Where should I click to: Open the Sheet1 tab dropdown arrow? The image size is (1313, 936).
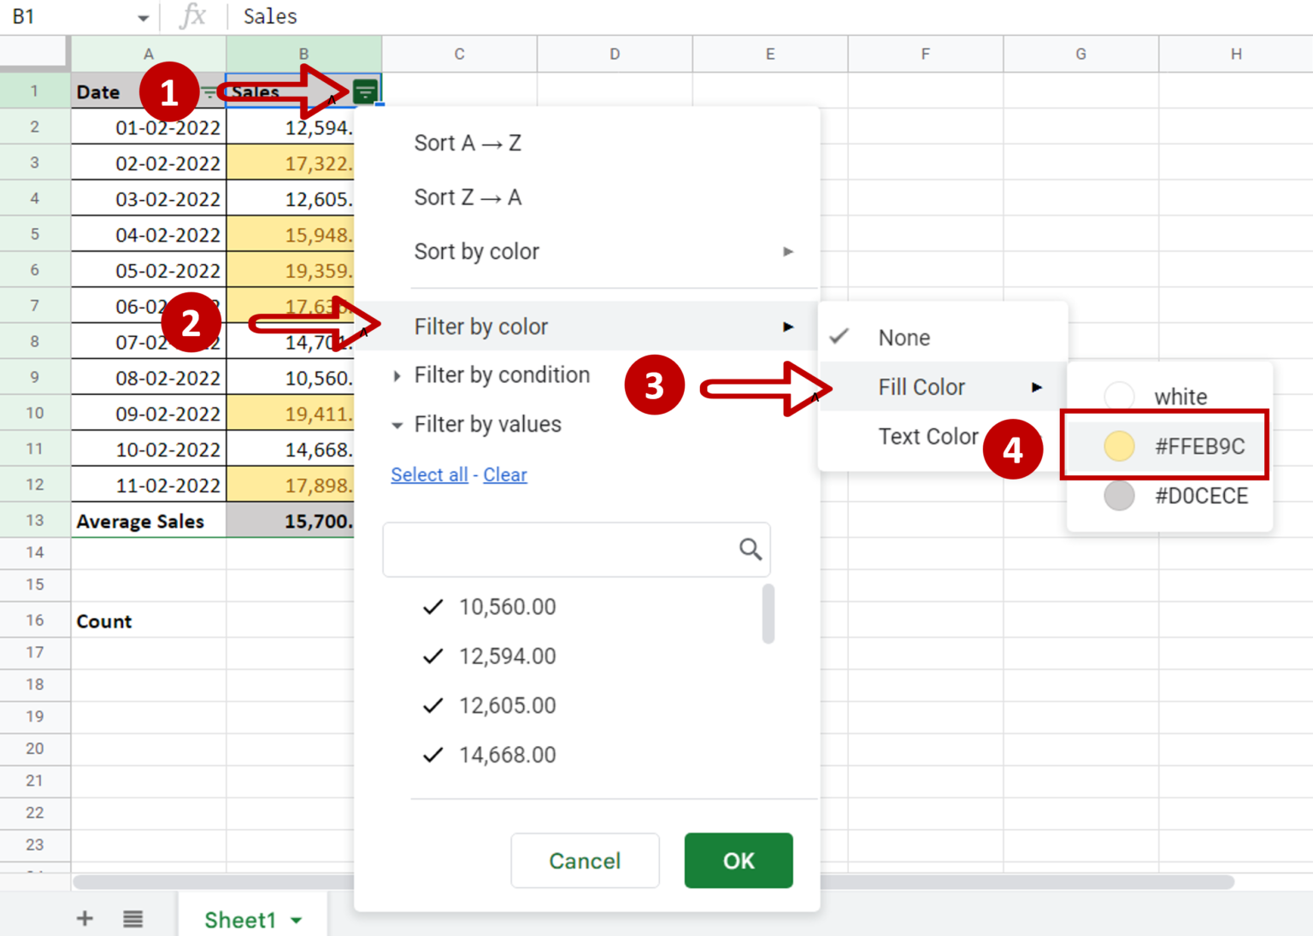click(x=297, y=920)
